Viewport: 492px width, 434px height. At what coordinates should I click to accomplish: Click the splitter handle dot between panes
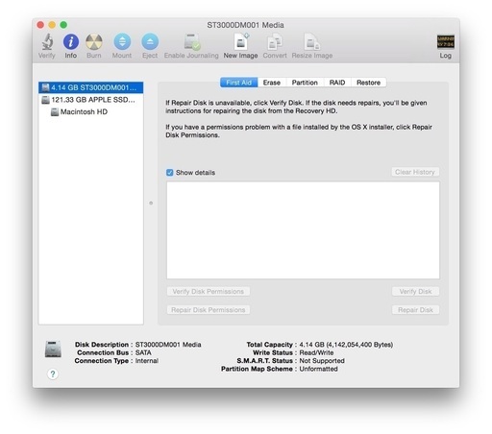(151, 203)
